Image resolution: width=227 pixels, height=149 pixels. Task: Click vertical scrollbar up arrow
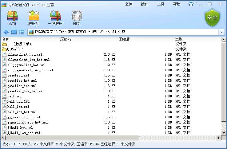click(x=224, y=40)
